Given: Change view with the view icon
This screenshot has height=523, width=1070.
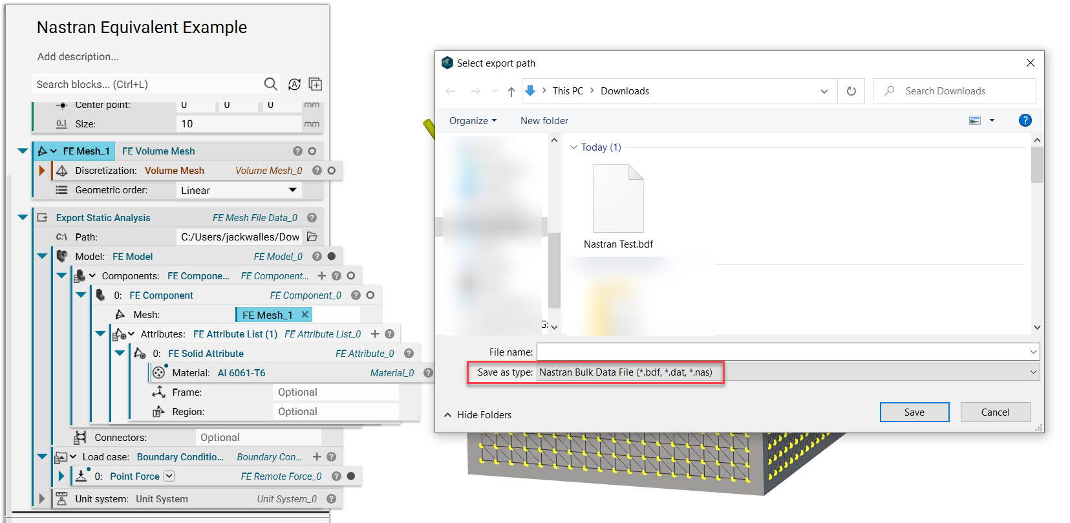Looking at the screenshot, I should point(975,120).
